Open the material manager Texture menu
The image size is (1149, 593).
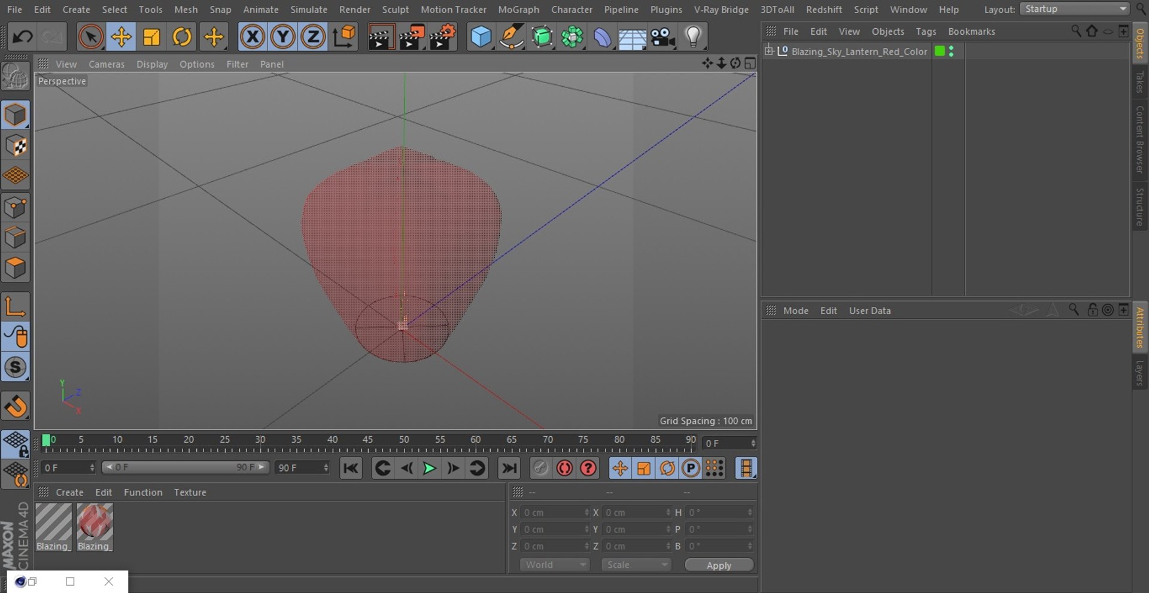[x=190, y=492]
